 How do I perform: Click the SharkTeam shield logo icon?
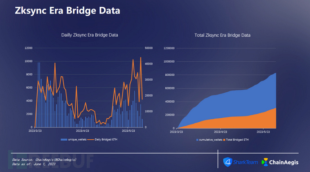227,162
